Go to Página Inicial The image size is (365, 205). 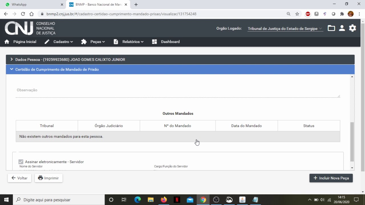point(21,42)
